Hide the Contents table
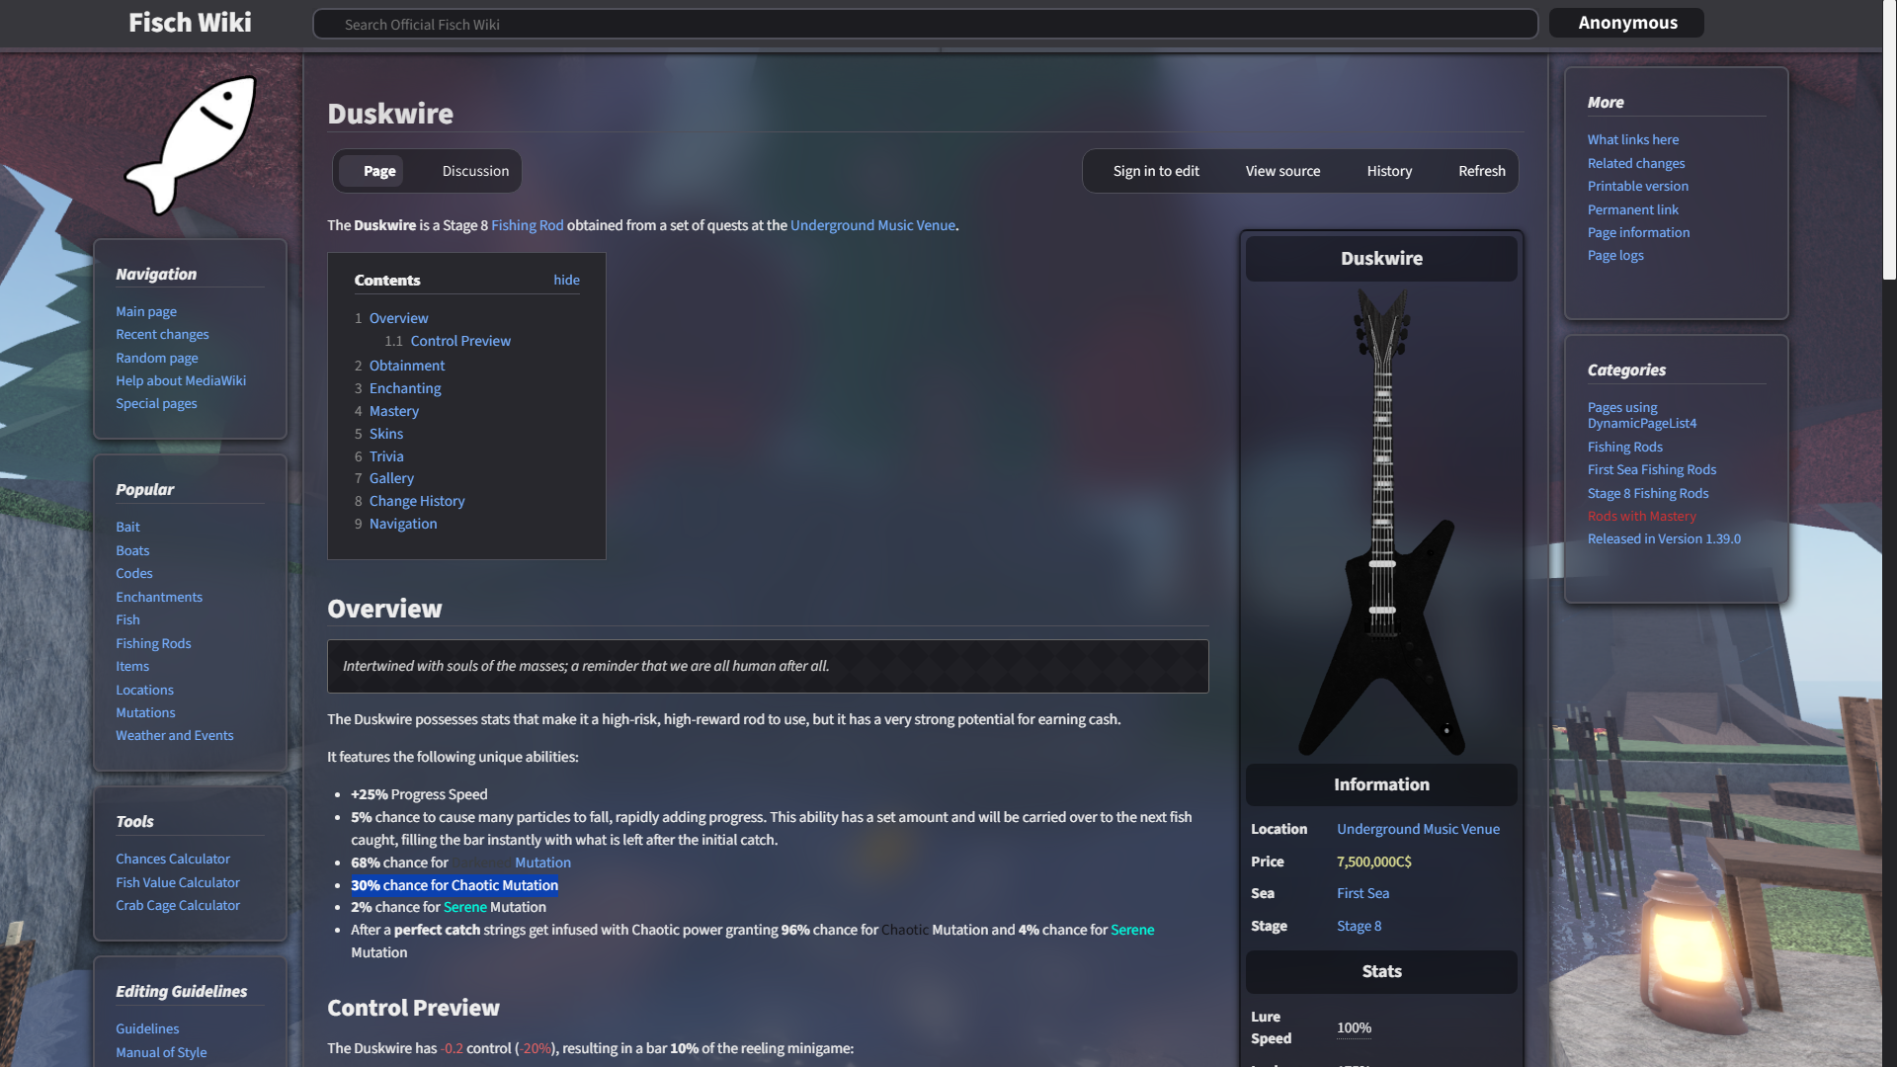Screen dimensions: 1897x1067 (566, 281)
